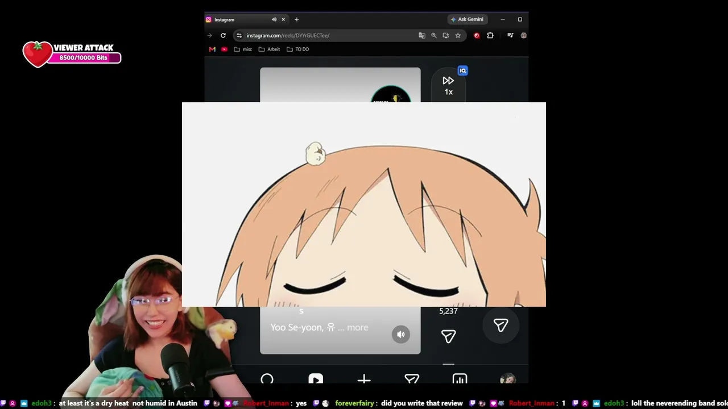This screenshot has width=728, height=409.
Task: Open the Gmail bookmark
Action: click(212, 49)
